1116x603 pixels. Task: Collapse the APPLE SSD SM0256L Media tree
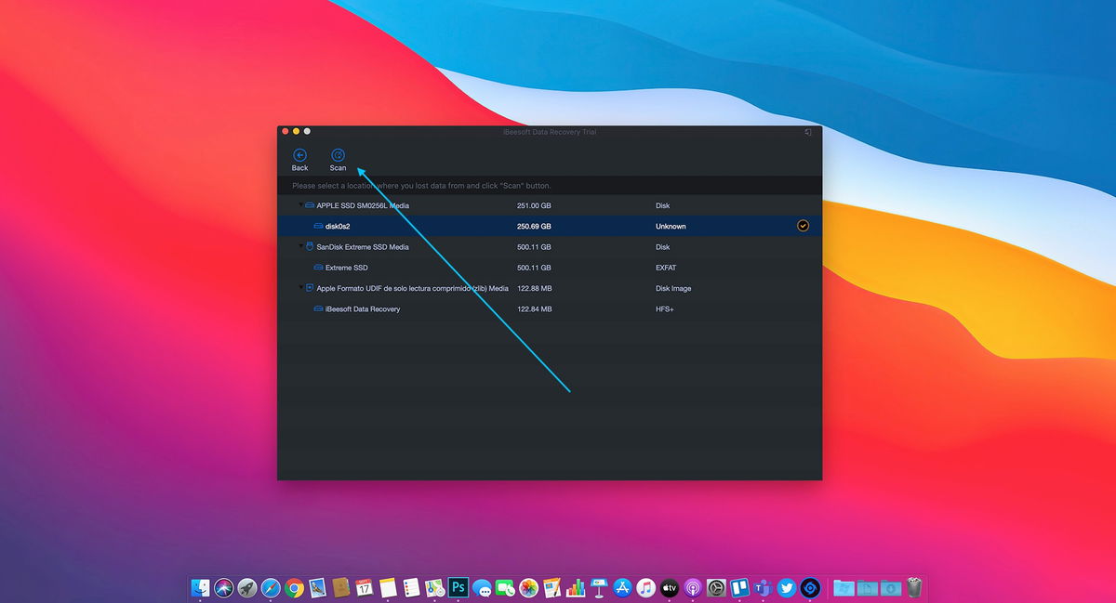click(x=299, y=205)
